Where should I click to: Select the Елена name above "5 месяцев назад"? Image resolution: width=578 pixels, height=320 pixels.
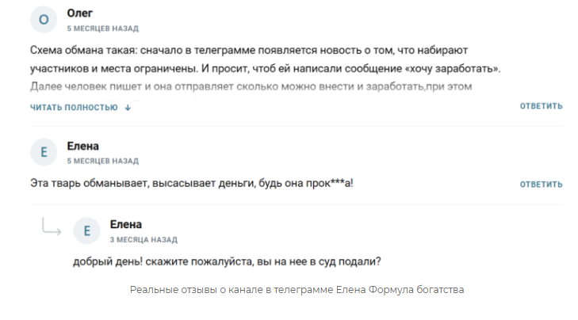[x=83, y=146]
